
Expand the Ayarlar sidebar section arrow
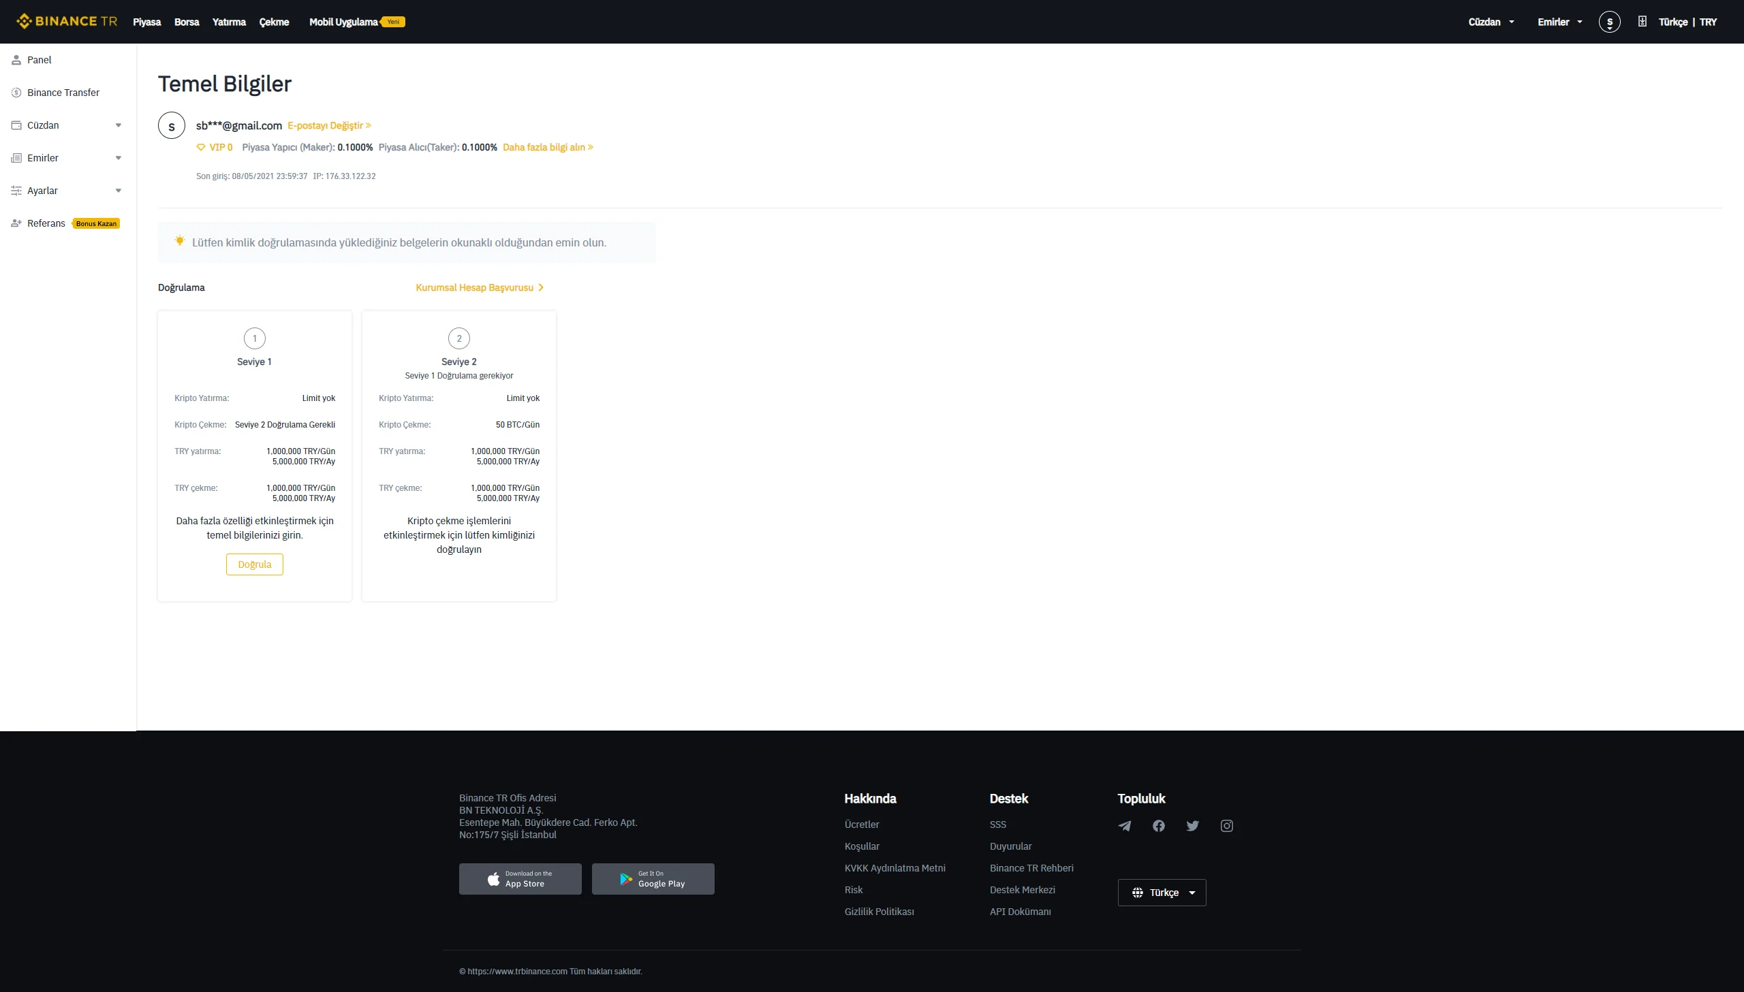click(x=119, y=191)
